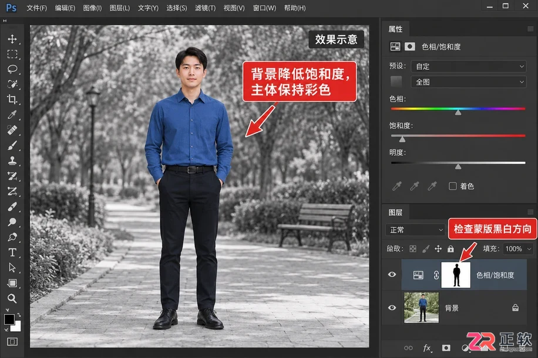Open the 正常 blend mode dropdown
Viewport: 538px width, 358px height.
[415, 230]
